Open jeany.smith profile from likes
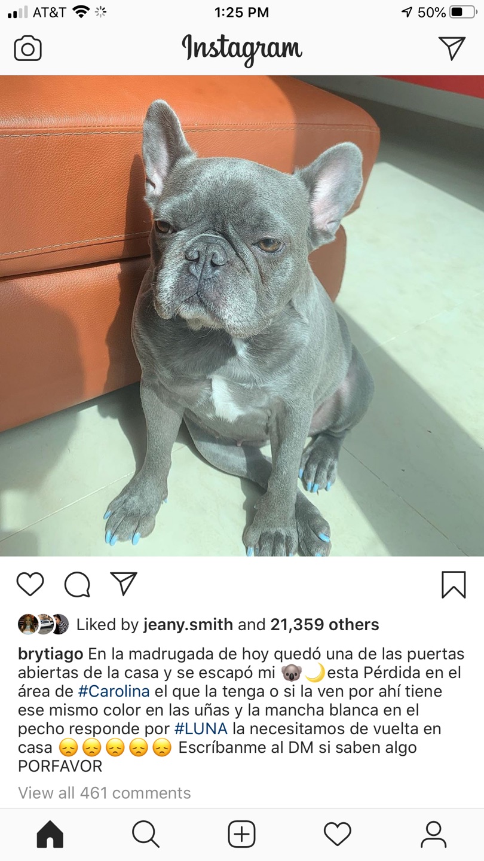Viewport: 484px width, 861px height. tap(188, 625)
